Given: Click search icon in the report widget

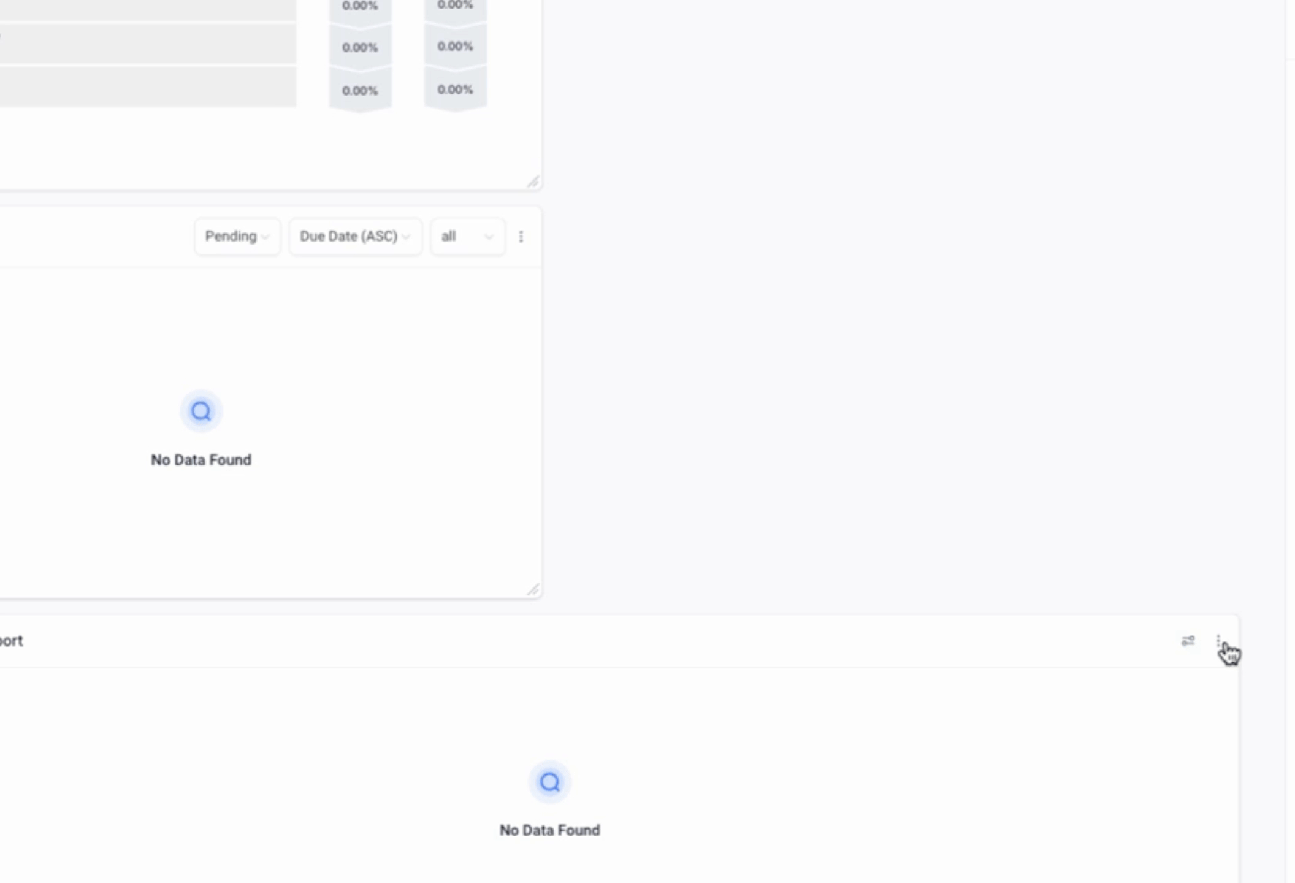Looking at the screenshot, I should coord(549,782).
